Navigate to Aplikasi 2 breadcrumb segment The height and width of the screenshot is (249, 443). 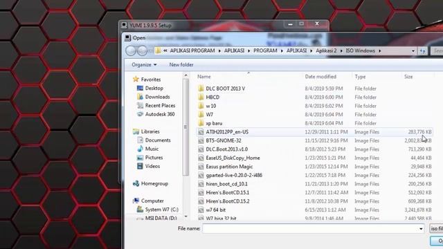tap(326, 50)
